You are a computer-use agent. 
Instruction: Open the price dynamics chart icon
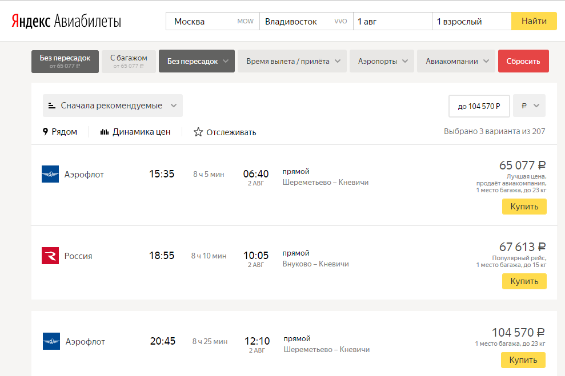click(105, 132)
